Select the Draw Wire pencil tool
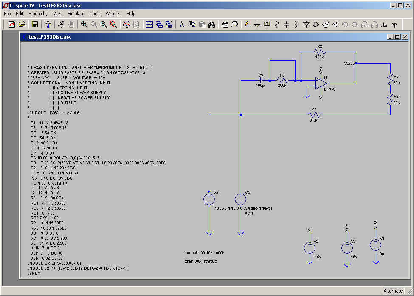Screen dimensions: 414x296 248,25
